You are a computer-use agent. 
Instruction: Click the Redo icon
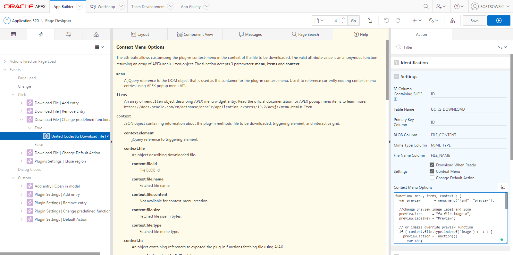tap(398, 20)
